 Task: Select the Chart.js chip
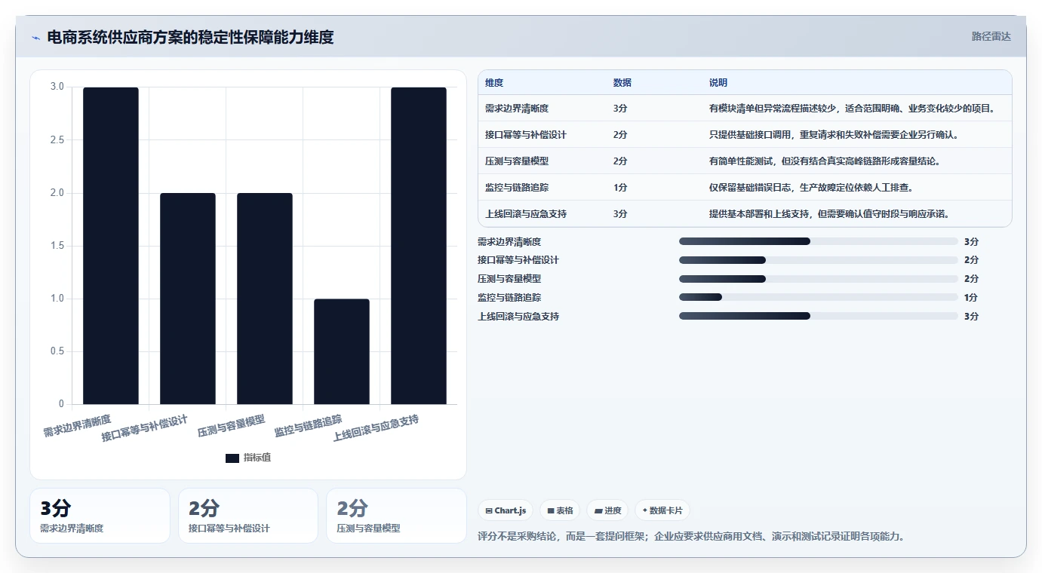[506, 510]
